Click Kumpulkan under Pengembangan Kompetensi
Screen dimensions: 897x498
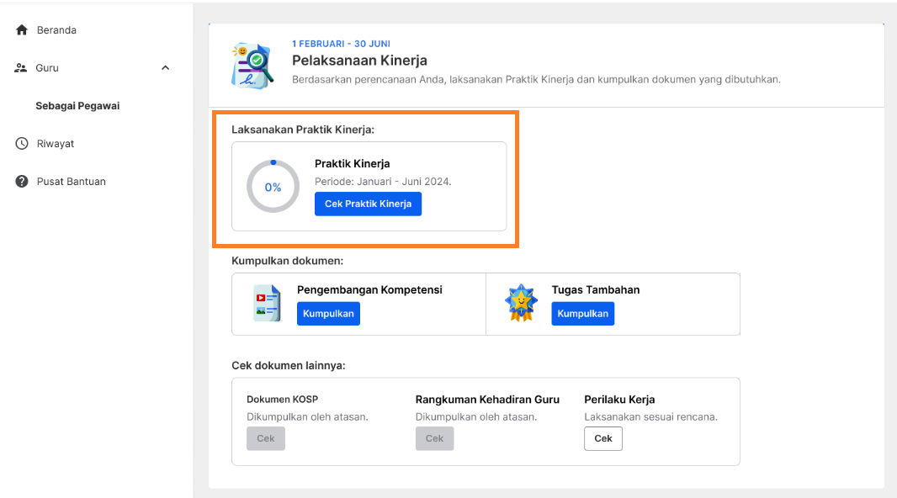click(x=328, y=313)
